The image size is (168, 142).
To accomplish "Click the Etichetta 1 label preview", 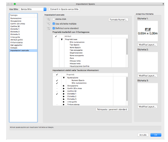I will pos(148,31).
